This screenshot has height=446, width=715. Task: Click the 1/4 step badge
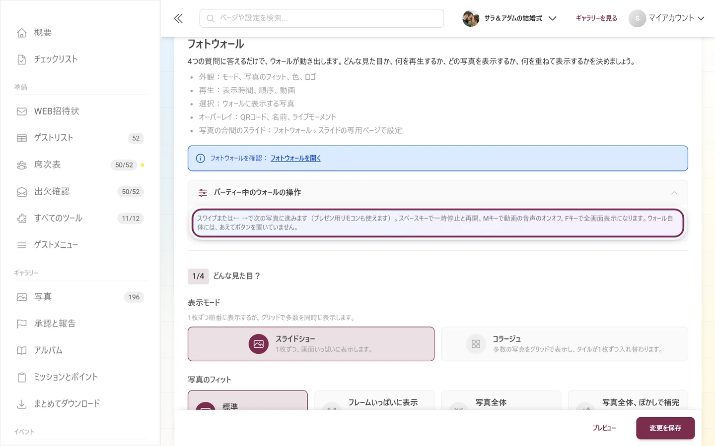pyautogui.click(x=198, y=277)
